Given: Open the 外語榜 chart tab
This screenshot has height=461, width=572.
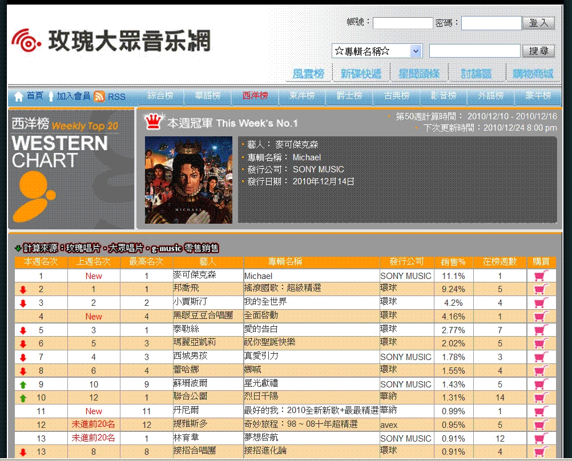Looking at the screenshot, I should [x=491, y=95].
